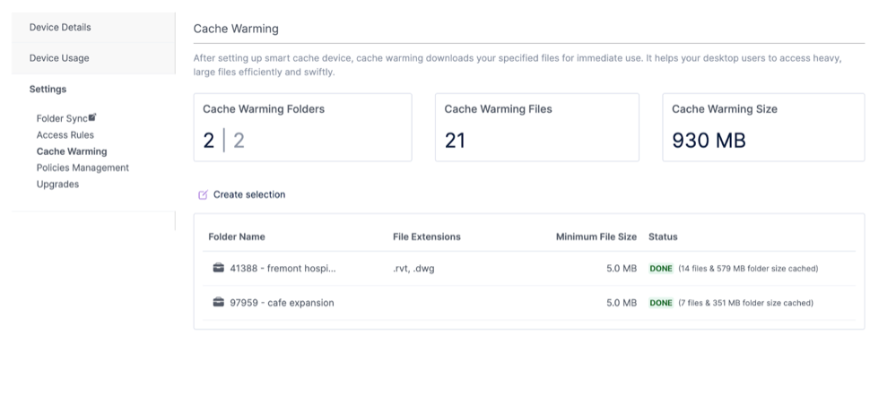The image size is (896, 404).
Task: Open the Device Details tab
Action: pyautogui.click(x=93, y=28)
